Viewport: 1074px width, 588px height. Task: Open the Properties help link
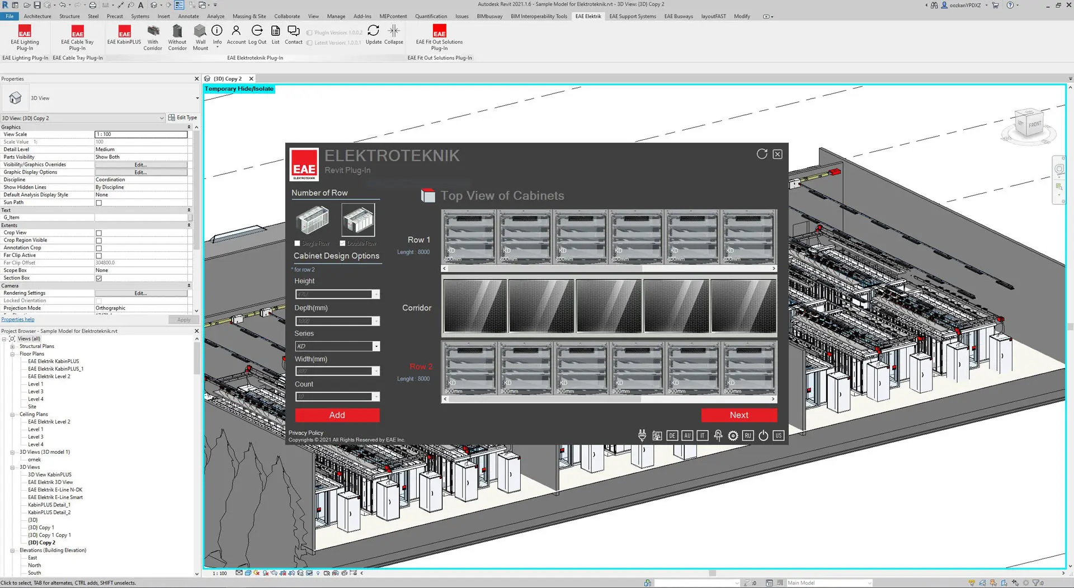point(18,319)
